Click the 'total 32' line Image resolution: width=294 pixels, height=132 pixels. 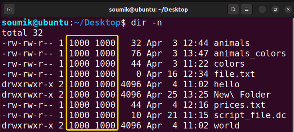(22, 33)
